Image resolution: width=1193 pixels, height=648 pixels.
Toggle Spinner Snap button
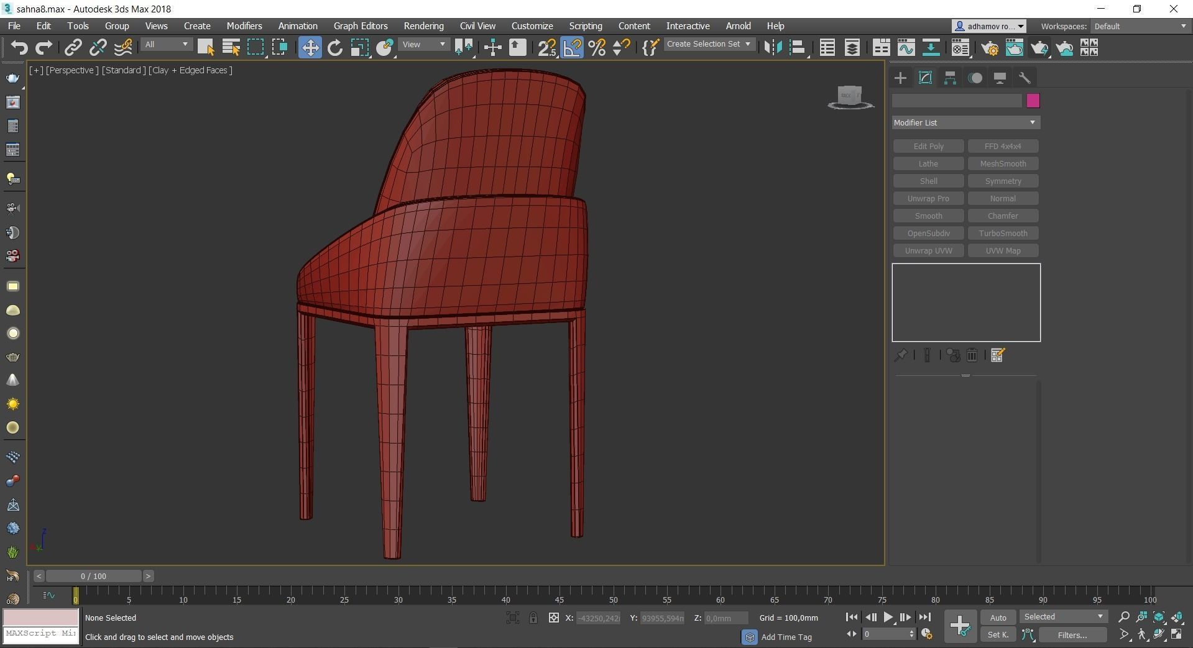tap(621, 48)
